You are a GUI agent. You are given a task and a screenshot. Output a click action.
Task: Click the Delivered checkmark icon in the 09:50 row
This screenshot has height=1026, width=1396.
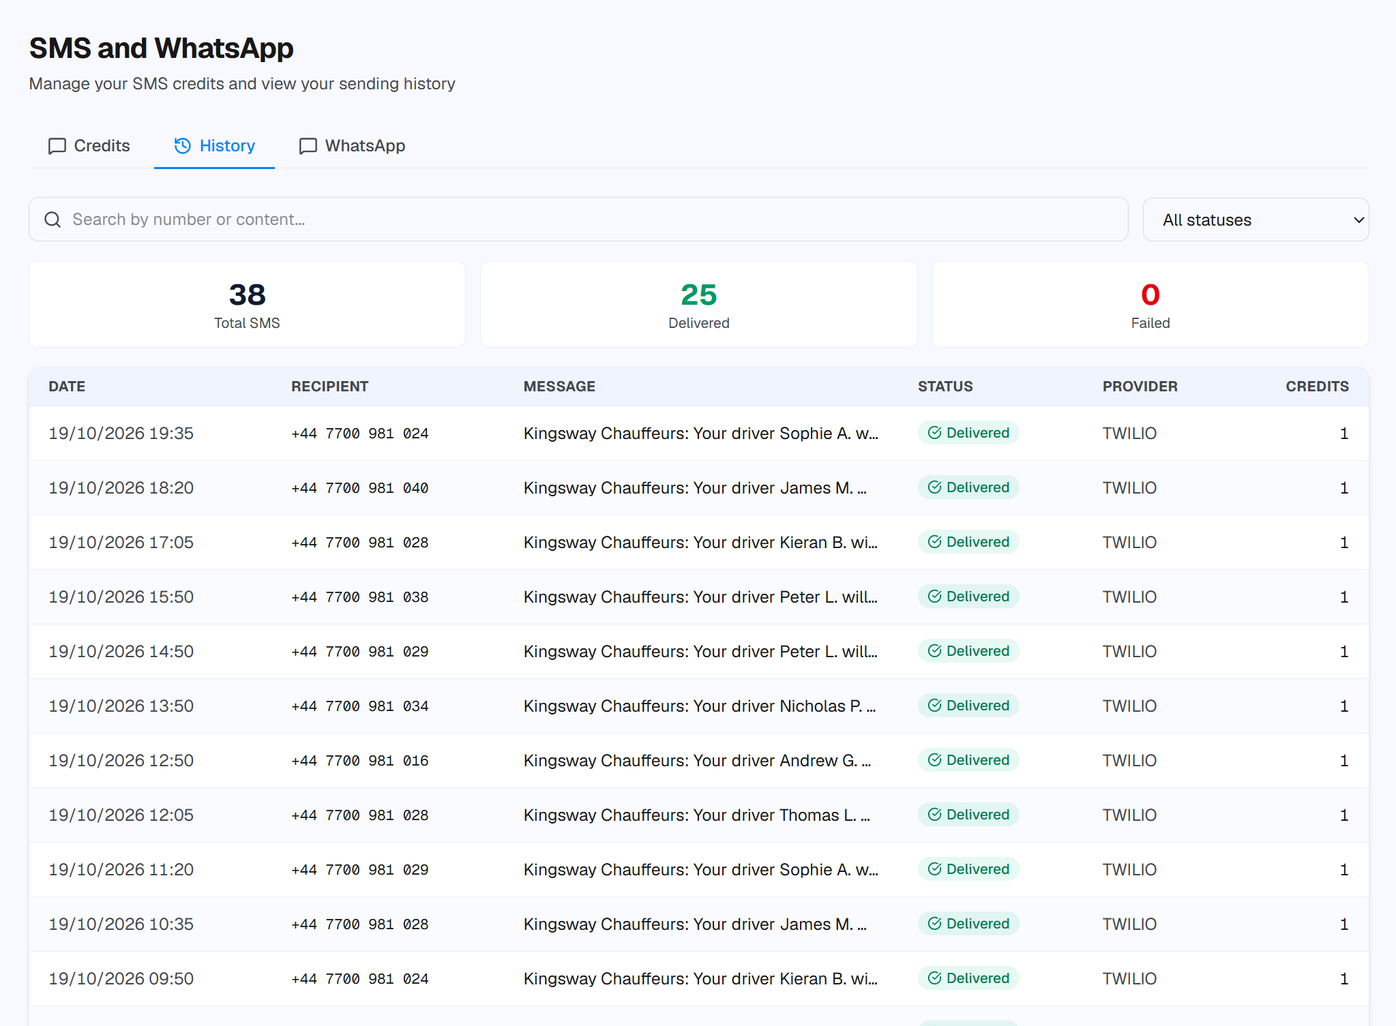point(935,978)
